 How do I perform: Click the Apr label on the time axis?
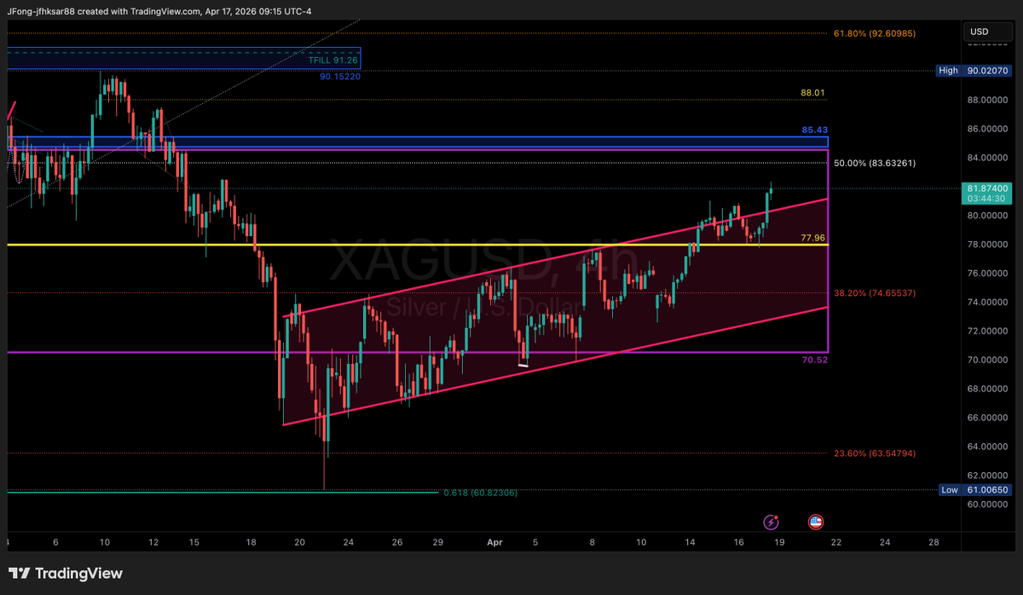point(494,541)
